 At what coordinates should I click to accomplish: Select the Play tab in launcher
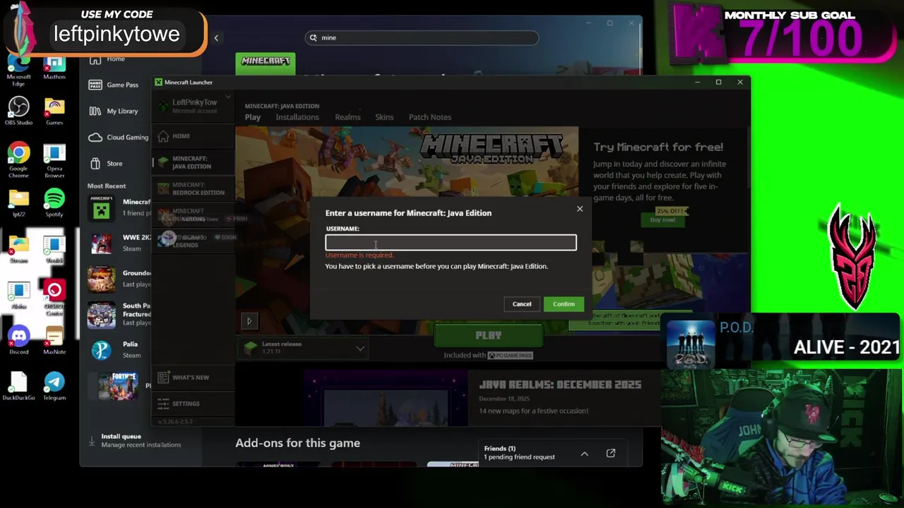253,117
